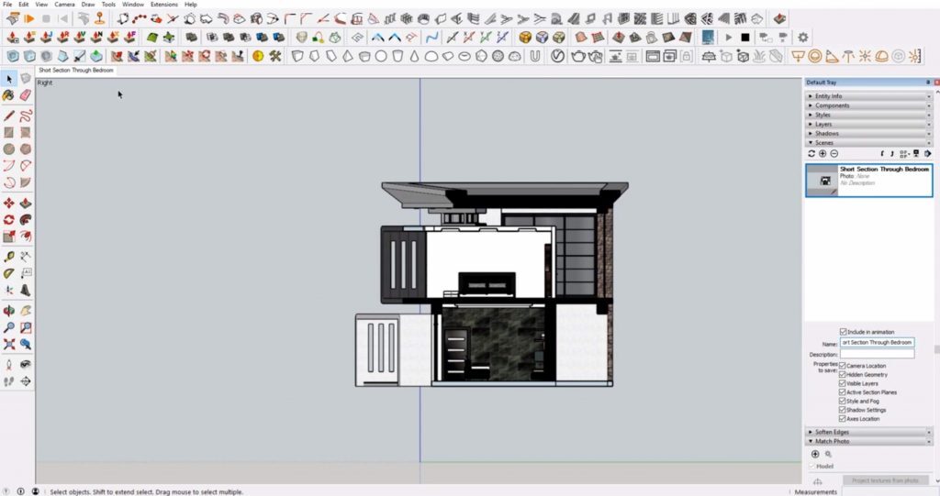Image resolution: width=940 pixels, height=496 pixels.
Task: Uncheck Camera Location property
Action: pyautogui.click(x=843, y=366)
